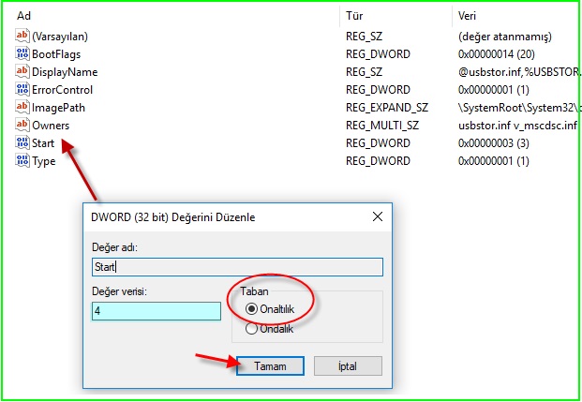Click the data usbstor.inf v_mscdsc.inf

[517, 126]
